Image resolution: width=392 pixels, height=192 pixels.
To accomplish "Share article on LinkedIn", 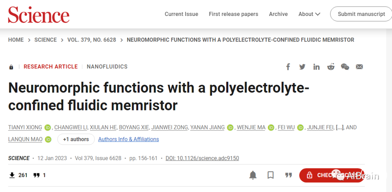I will (x=317, y=67).
